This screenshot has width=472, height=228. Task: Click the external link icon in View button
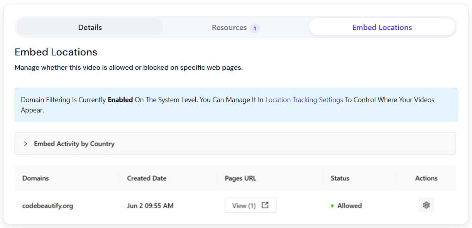pos(265,205)
